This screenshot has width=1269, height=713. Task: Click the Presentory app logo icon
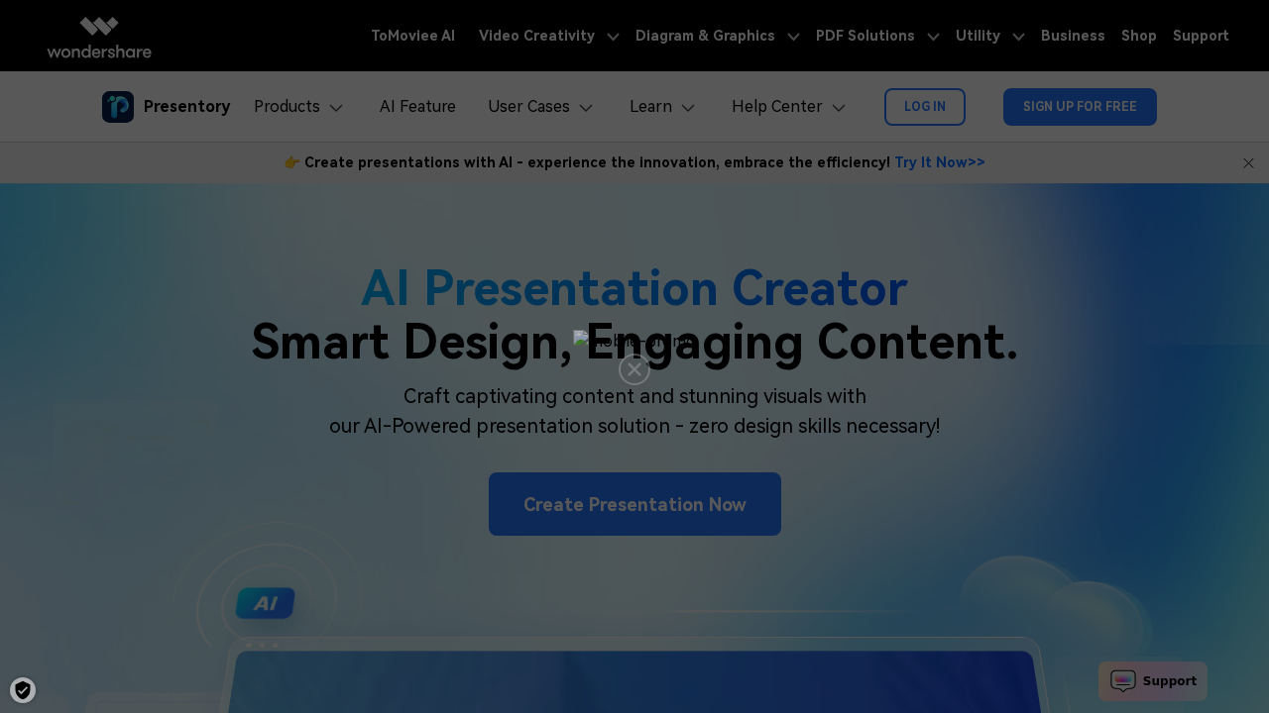[117, 106]
